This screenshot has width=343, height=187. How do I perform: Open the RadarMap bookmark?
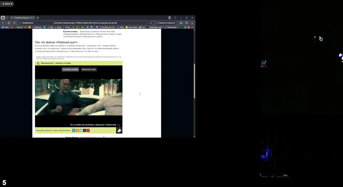tap(155, 27)
